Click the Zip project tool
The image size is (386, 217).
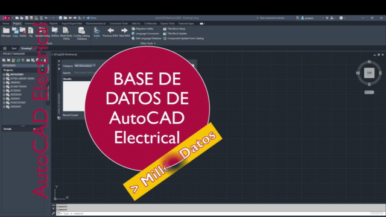31,32
